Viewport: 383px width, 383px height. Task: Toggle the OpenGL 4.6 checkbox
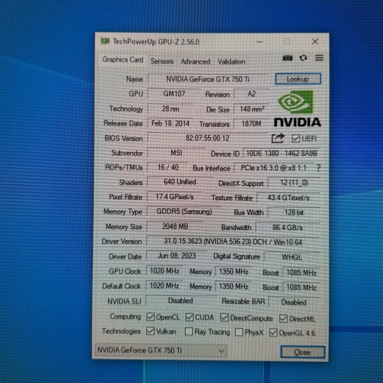[x=273, y=333]
